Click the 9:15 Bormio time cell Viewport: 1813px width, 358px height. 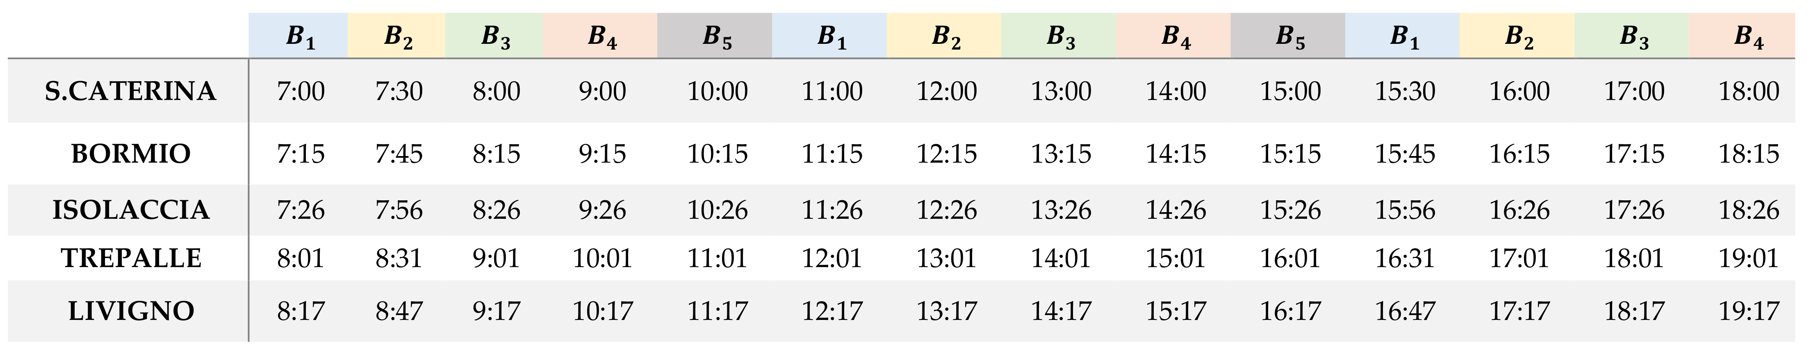(602, 154)
